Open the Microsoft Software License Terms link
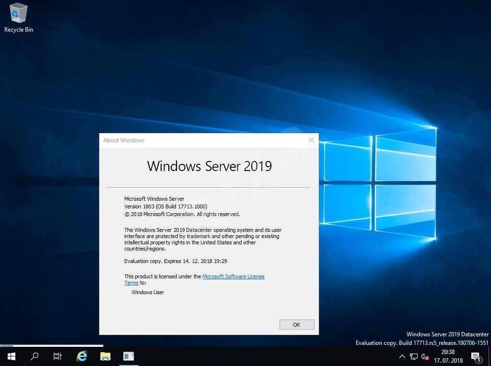This screenshot has width=491, height=366. [x=234, y=276]
